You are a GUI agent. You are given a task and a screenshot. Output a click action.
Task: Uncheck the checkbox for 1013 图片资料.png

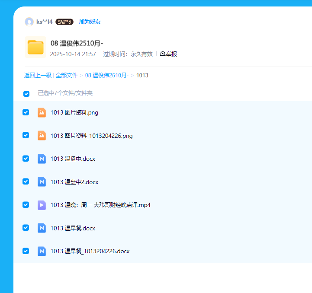(26, 112)
